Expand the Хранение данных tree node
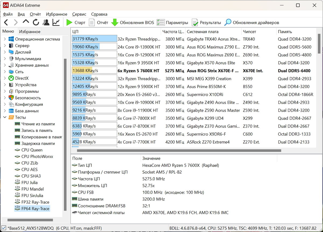The image size is (323, 232). click(5, 65)
